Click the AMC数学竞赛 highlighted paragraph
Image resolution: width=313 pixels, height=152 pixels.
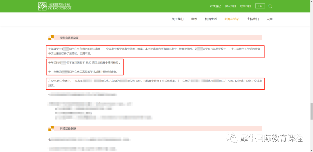(x=155, y=84)
